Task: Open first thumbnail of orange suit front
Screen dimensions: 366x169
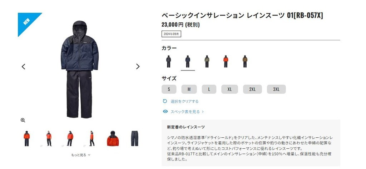Action: pyautogui.click(x=26, y=138)
